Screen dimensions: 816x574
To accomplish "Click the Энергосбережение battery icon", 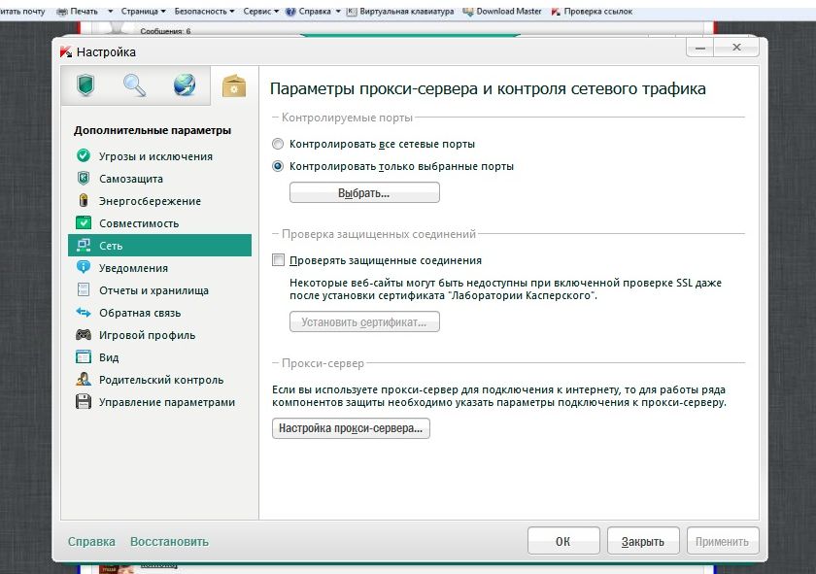I will pyautogui.click(x=83, y=201).
